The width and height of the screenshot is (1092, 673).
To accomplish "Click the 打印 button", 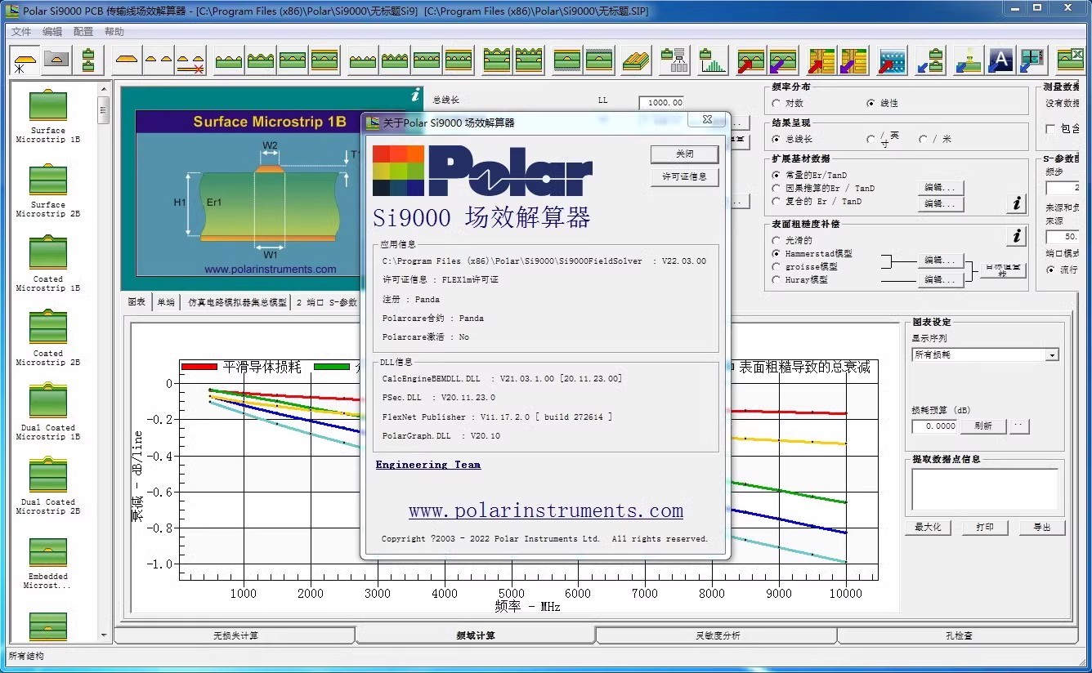I will tap(985, 528).
